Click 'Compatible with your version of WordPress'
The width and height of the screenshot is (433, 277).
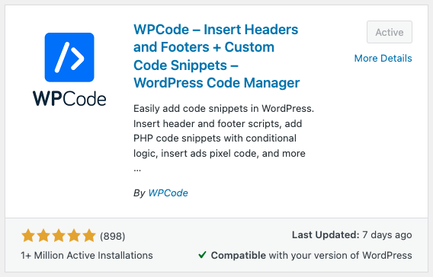(311, 256)
